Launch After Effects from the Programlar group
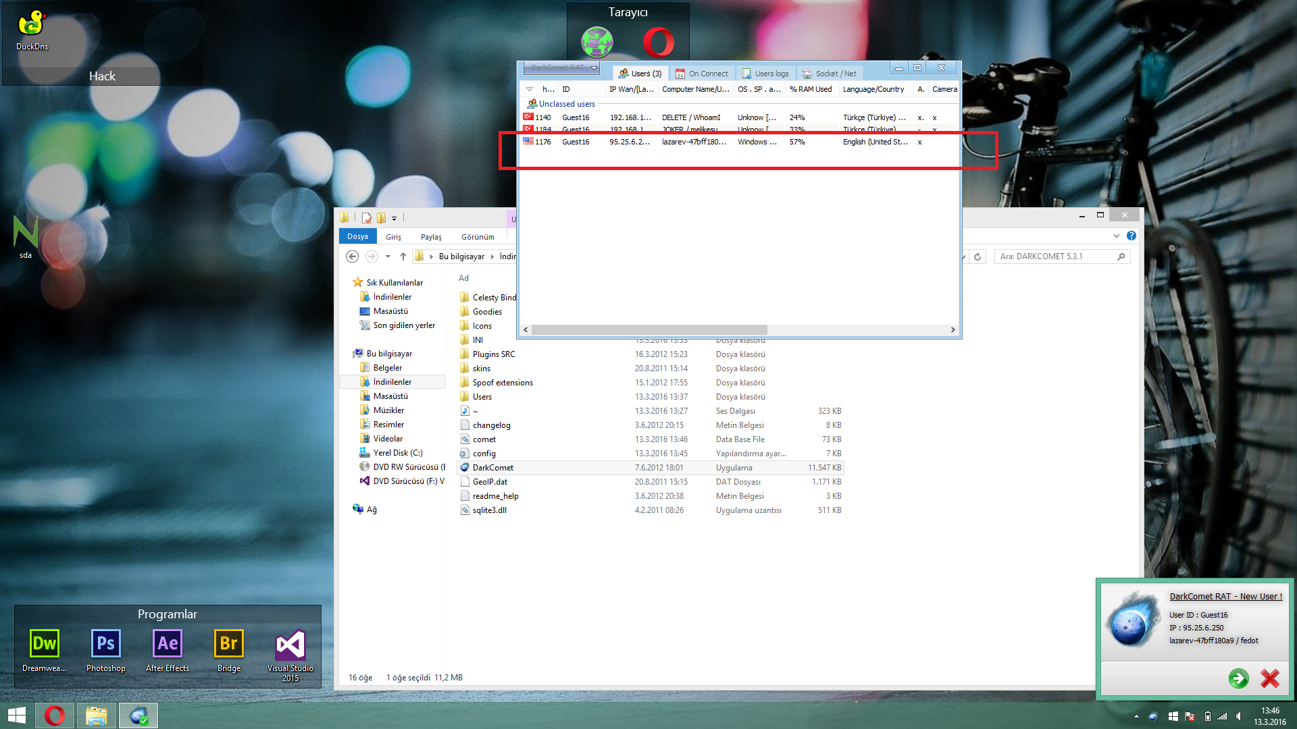The image size is (1297, 729). point(168,650)
